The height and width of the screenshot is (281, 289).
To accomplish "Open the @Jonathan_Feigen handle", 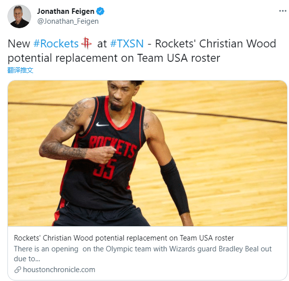I will pyautogui.click(x=68, y=21).
